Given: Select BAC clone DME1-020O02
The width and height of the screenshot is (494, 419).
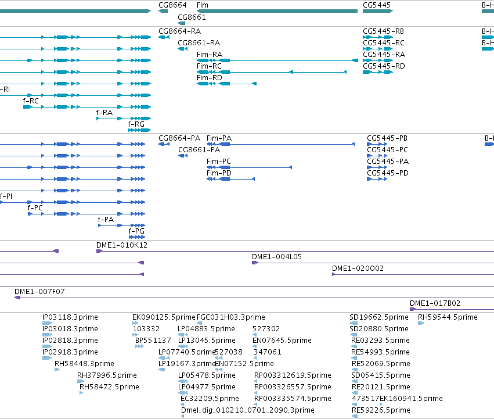Looking at the screenshot, I should click(x=358, y=268).
